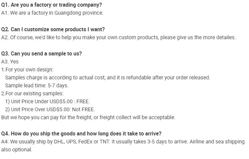
Task: Click the word "detailes" ending answer A2
Action: point(225,37)
